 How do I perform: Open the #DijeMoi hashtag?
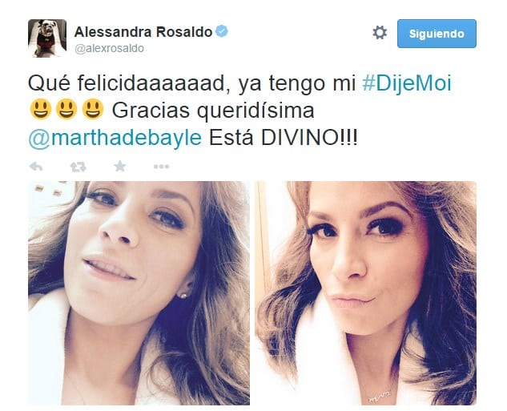coord(406,83)
